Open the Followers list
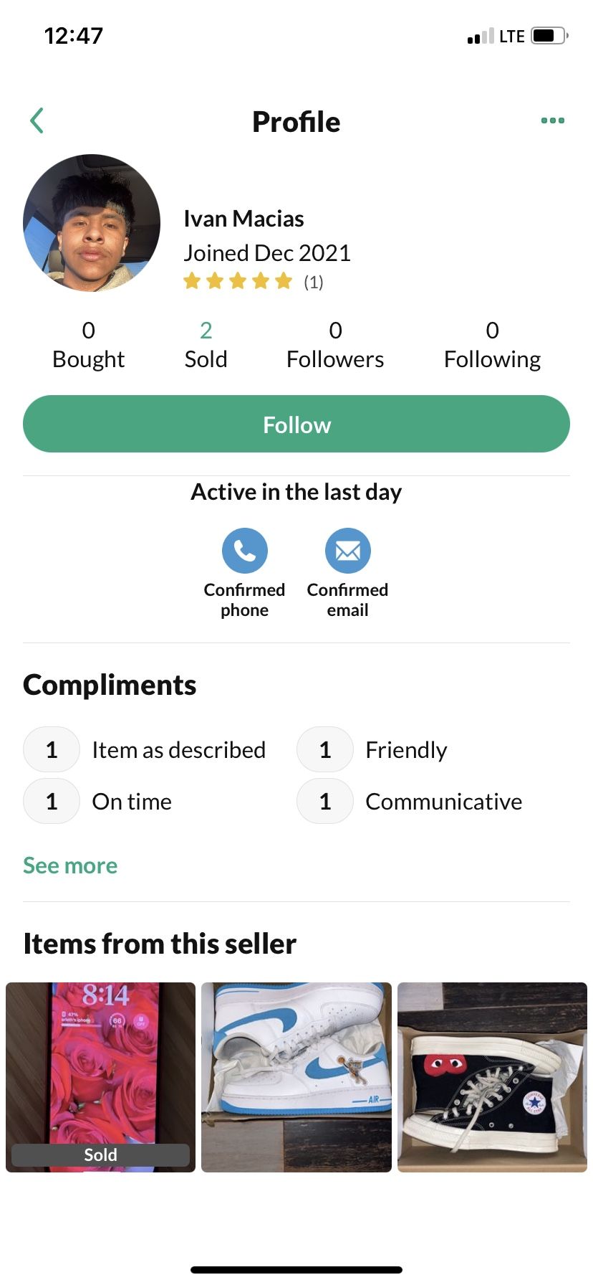 [x=335, y=344]
